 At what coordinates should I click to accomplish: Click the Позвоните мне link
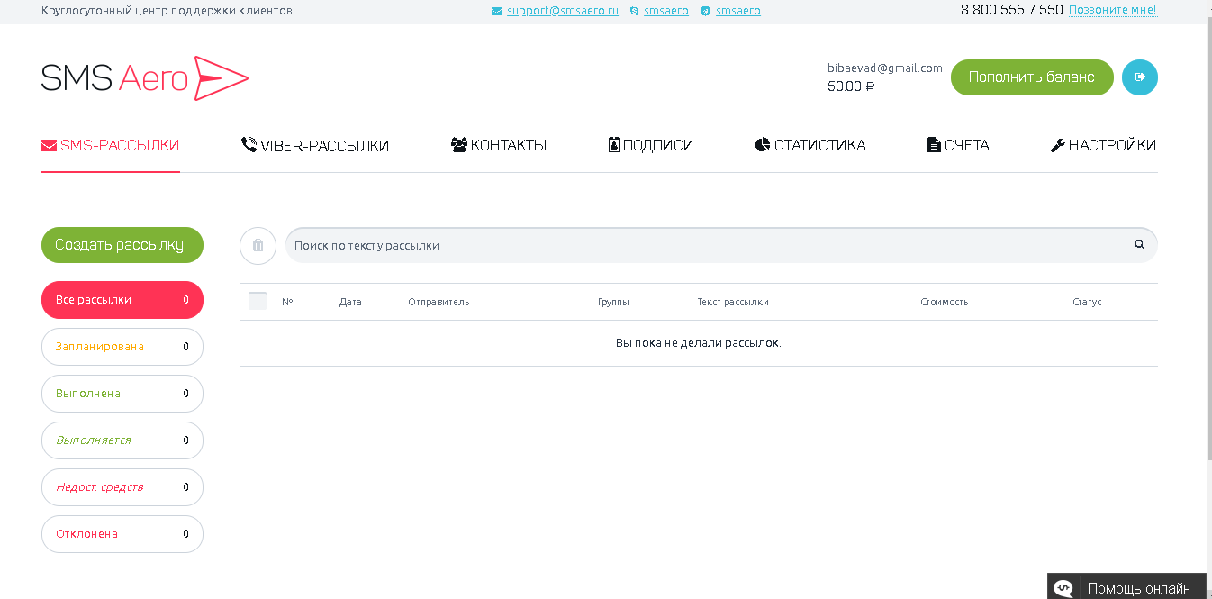(x=1112, y=10)
